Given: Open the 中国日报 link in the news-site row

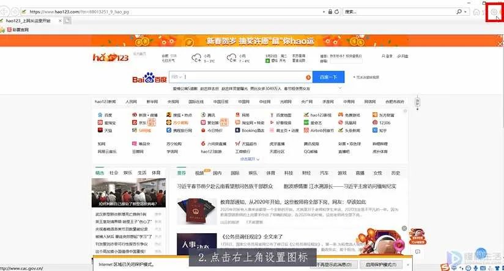Looking at the screenshot, I should (x=221, y=102).
